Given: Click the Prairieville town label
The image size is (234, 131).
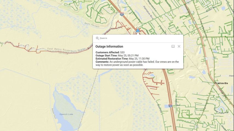Looking at the screenshot, I should (x=222, y=83).
